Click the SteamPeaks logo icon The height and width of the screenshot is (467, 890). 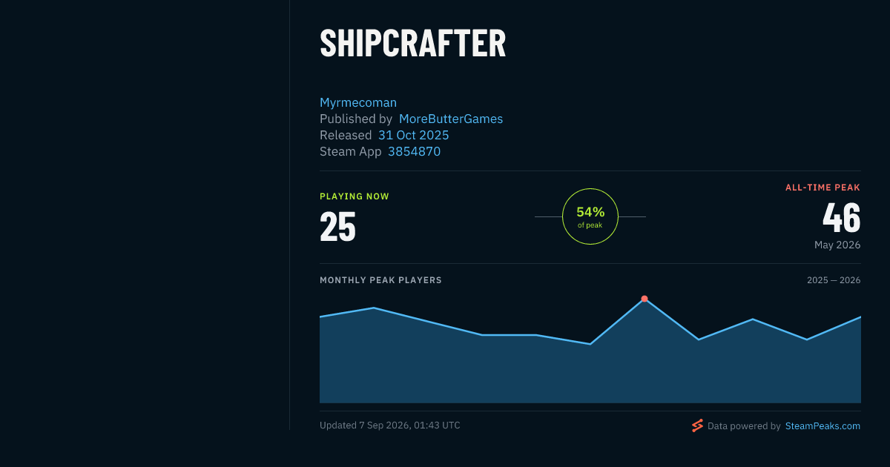pos(697,425)
